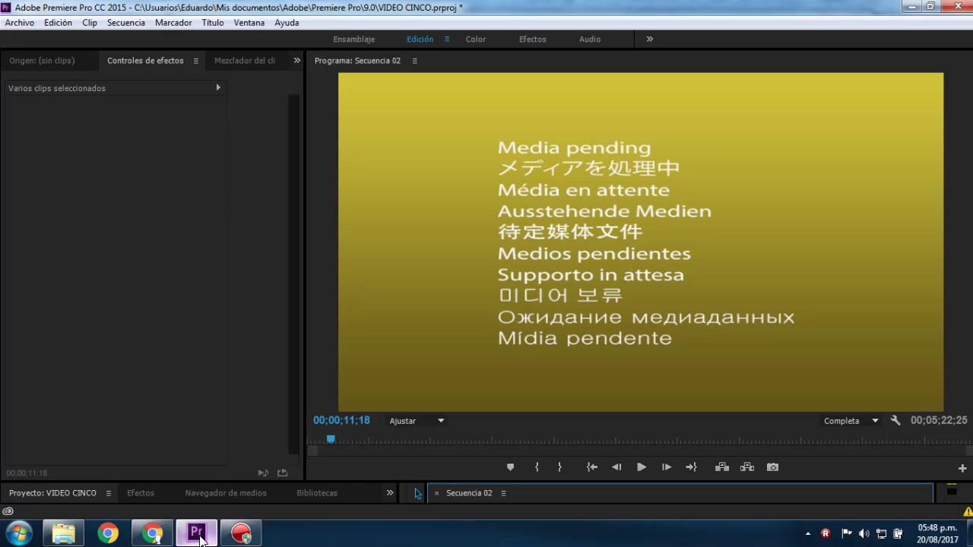
Task: Open the Secuencia menu
Action: click(x=126, y=23)
